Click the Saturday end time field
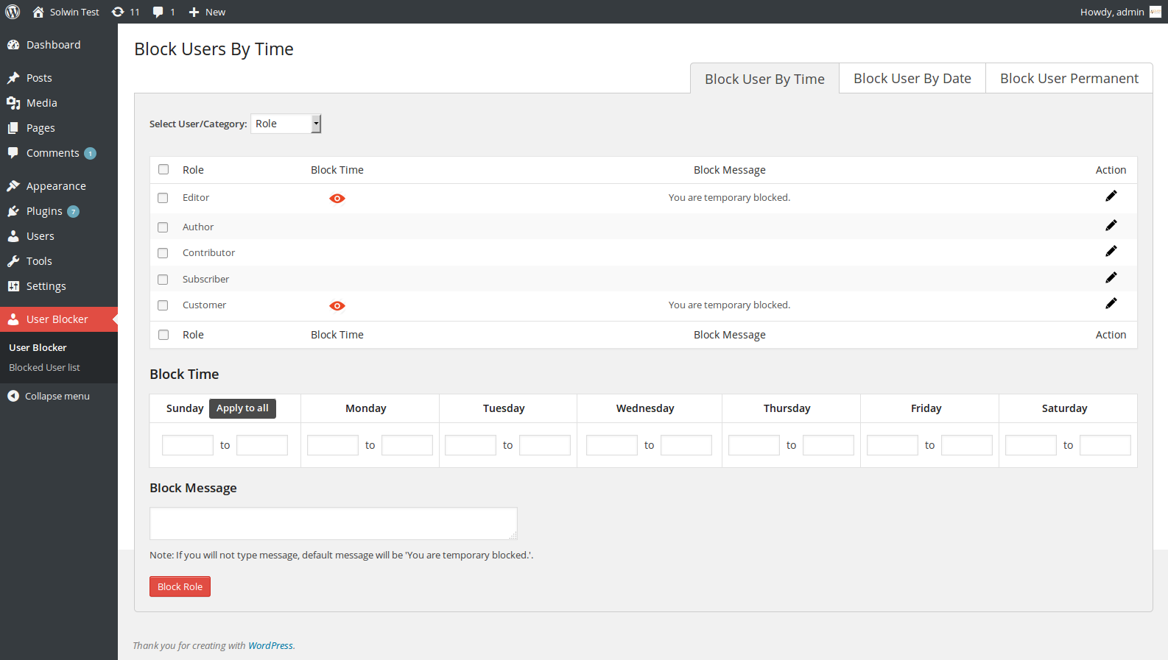The image size is (1168, 660). tap(1105, 445)
